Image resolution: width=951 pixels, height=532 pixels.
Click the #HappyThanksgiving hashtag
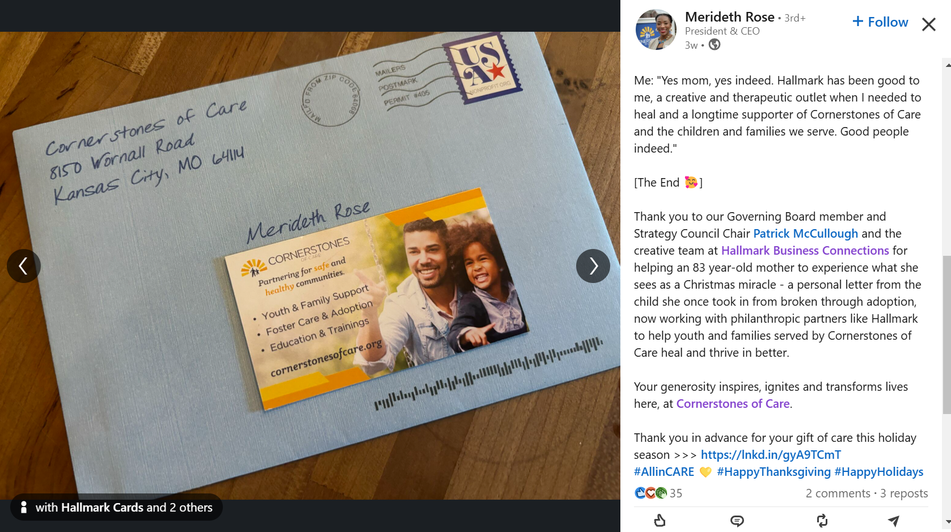pos(774,472)
